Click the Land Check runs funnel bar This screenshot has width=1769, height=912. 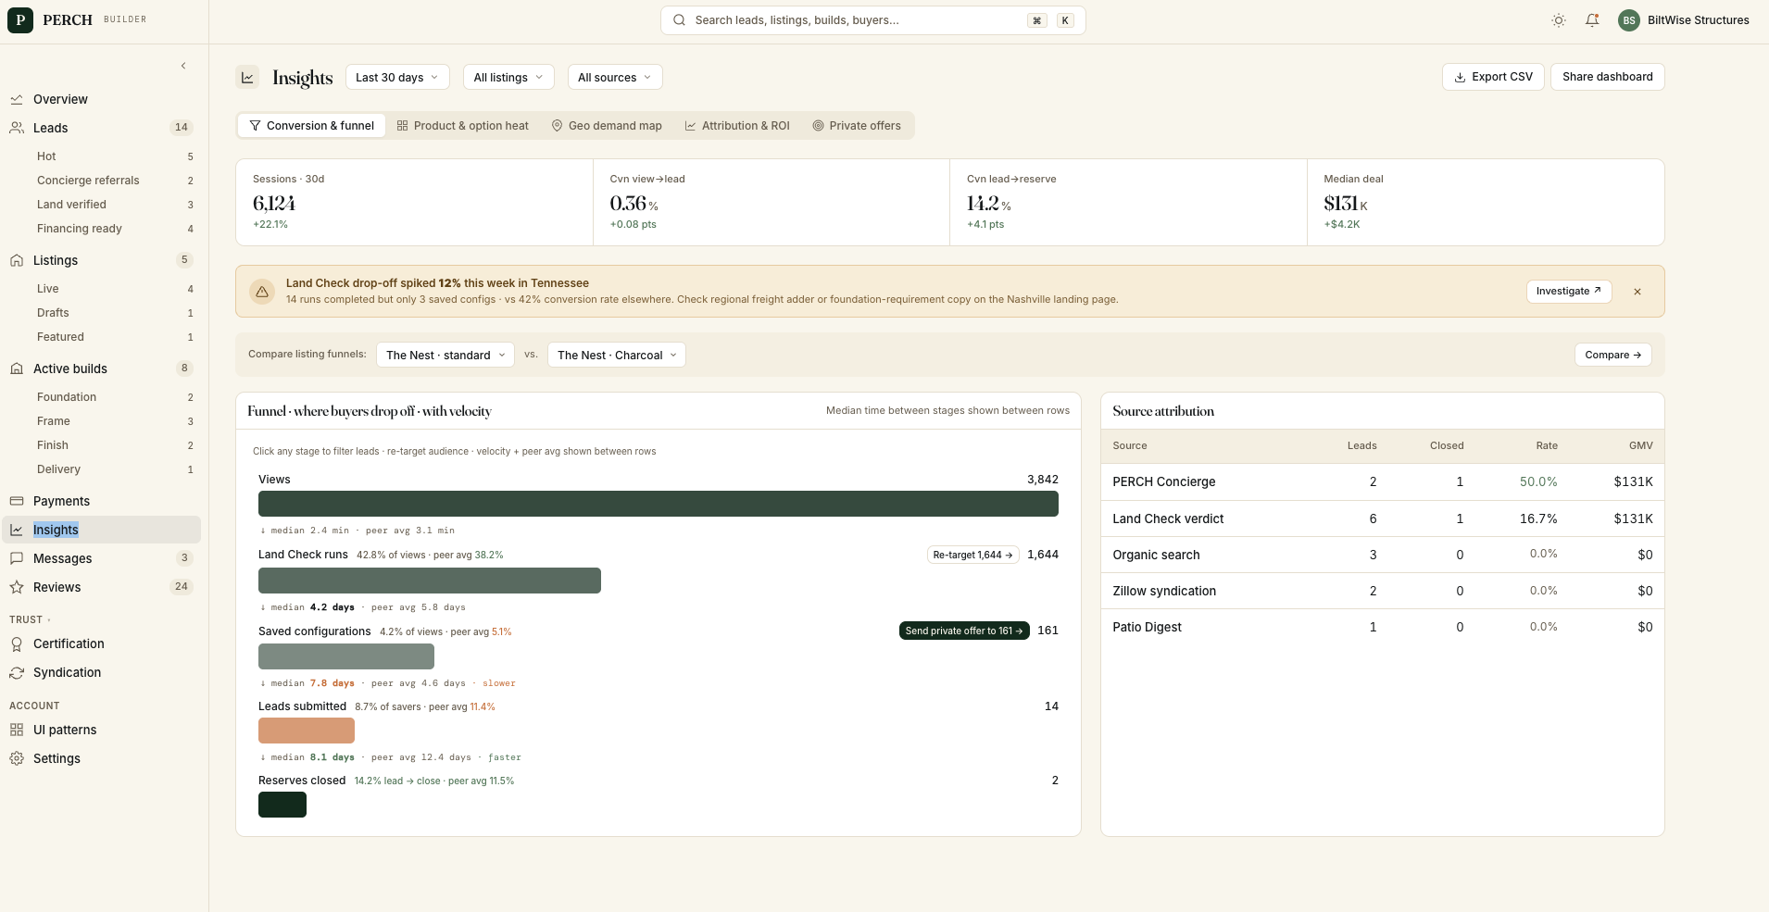point(430,581)
